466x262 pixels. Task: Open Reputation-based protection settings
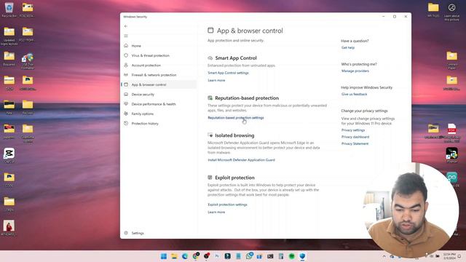[x=236, y=118]
